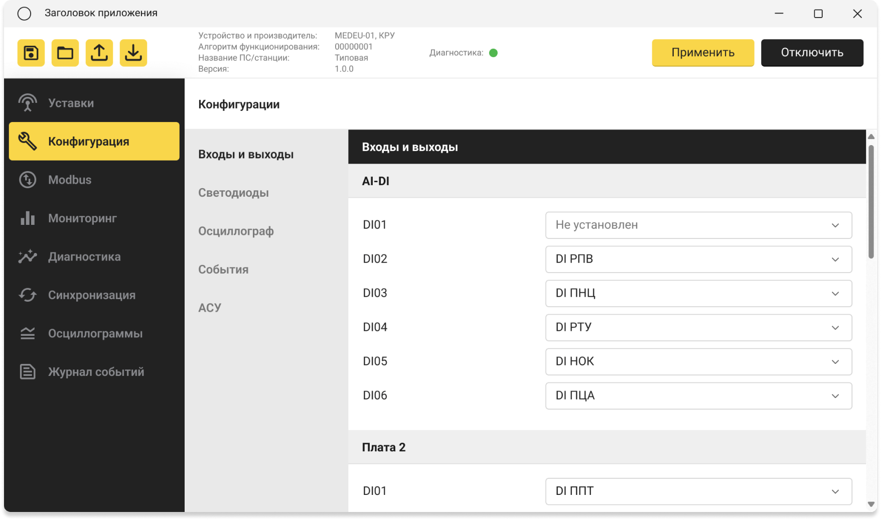Click the download arrow icon in toolbar
Image resolution: width=881 pixels, height=520 pixels.
tap(133, 53)
